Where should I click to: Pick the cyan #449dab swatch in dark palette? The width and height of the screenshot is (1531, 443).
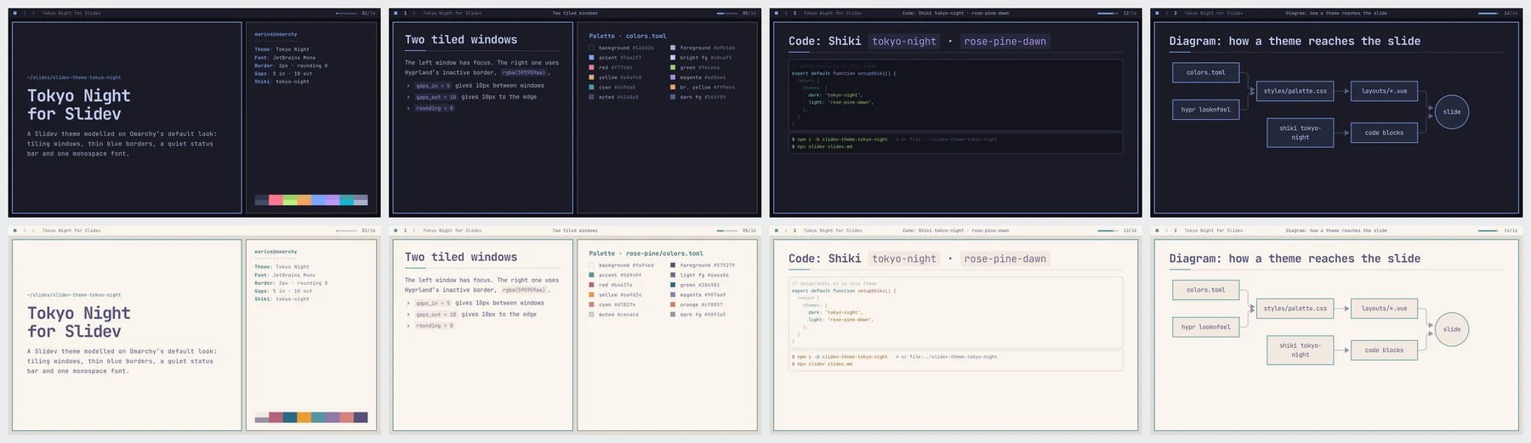point(591,87)
